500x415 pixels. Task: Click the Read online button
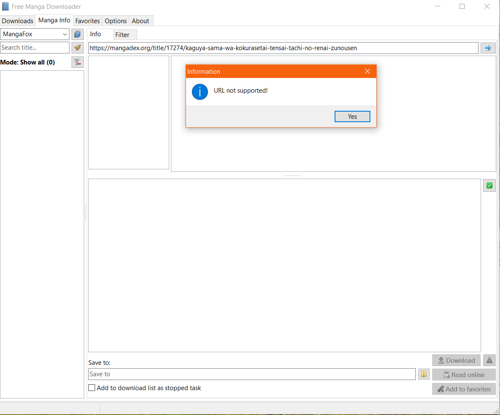coord(464,375)
